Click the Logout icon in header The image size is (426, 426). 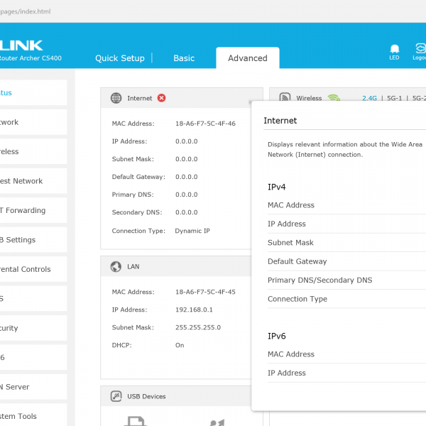(419, 51)
